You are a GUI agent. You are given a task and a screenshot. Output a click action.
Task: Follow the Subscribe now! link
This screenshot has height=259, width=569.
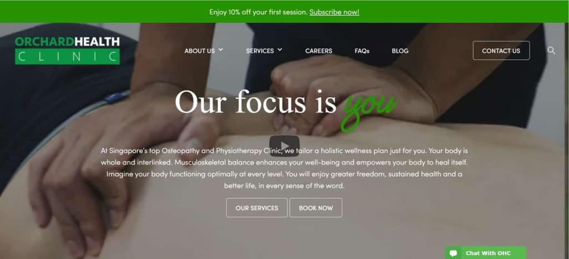coord(334,12)
